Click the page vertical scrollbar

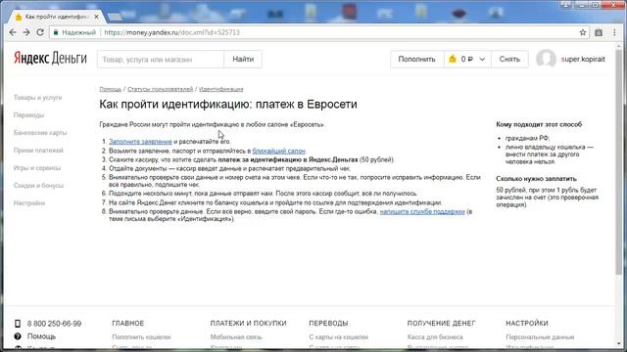(x=618, y=162)
